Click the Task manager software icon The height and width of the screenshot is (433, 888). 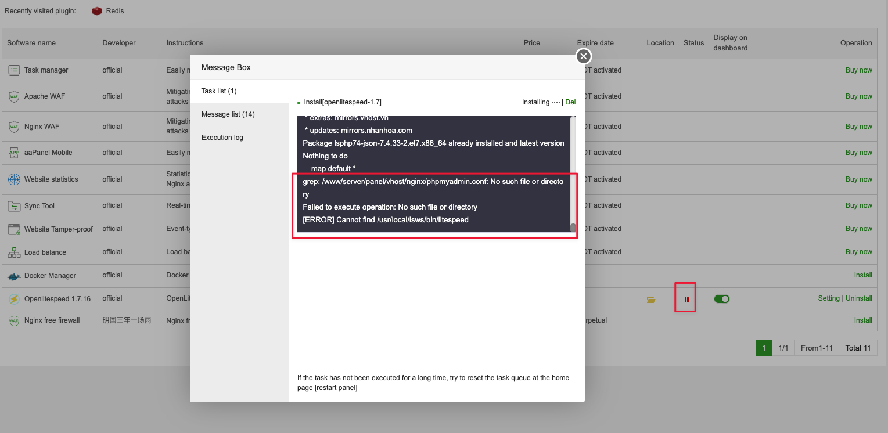(14, 70)
